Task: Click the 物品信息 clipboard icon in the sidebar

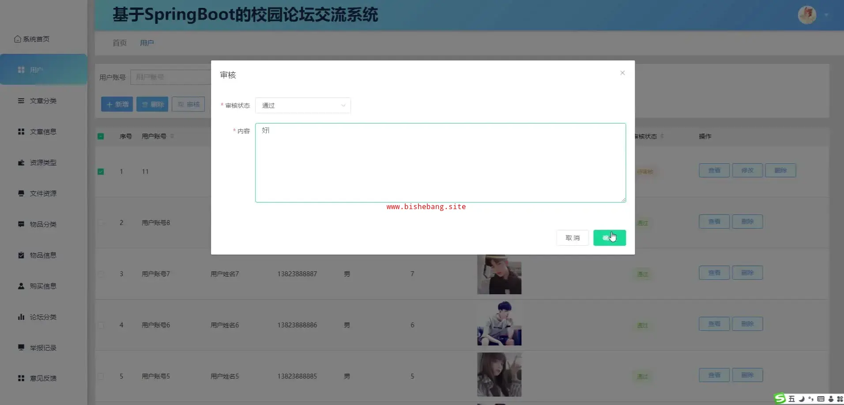Action: click(21, 255)
